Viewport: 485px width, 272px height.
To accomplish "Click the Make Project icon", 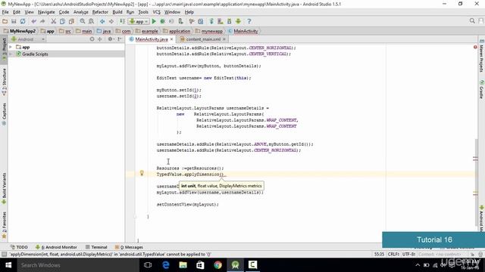I will pos(122,21).
